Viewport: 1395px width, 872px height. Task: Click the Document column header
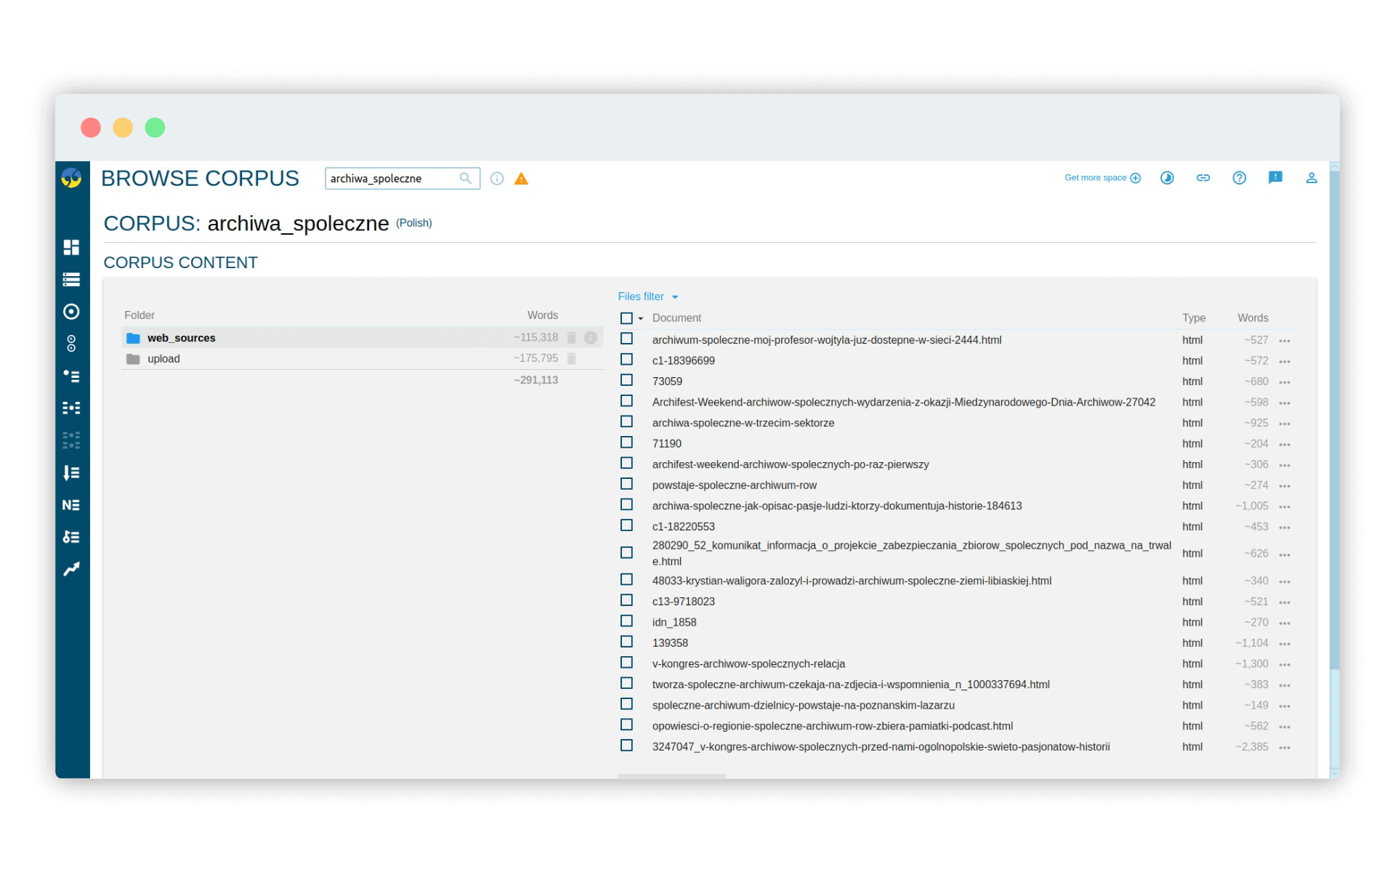(676, 318)
